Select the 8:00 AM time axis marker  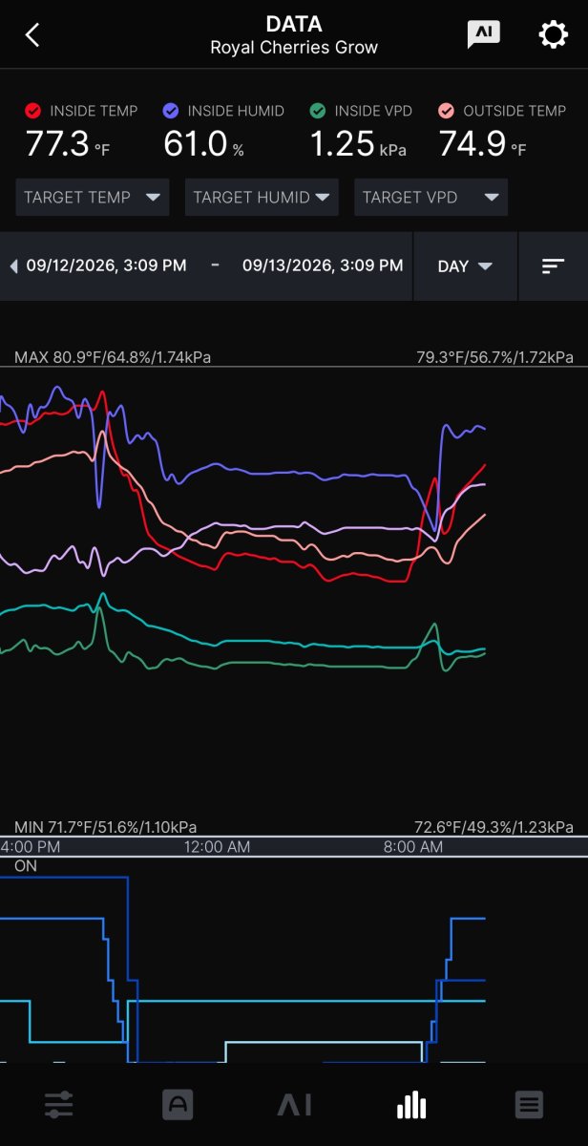point(412,847)
